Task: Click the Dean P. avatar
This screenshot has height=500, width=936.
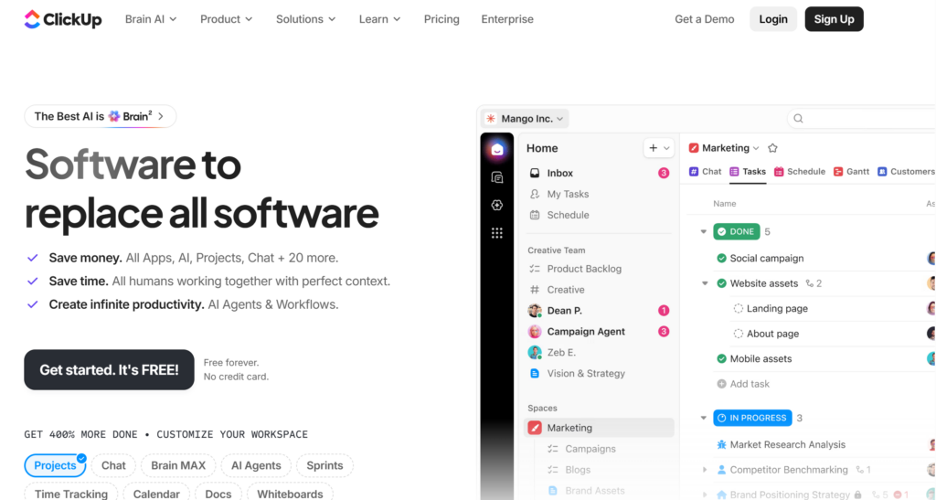Action: tap(535, 310)
